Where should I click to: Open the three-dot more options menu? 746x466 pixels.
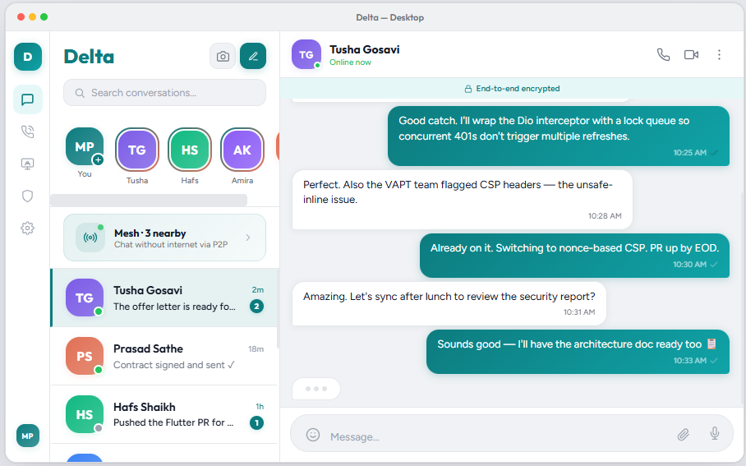pyautogui.click(x=719, y=55)
